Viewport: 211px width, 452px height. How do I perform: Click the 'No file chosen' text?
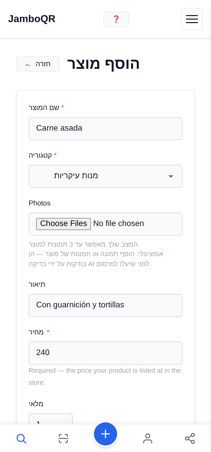tap(119, 223)
